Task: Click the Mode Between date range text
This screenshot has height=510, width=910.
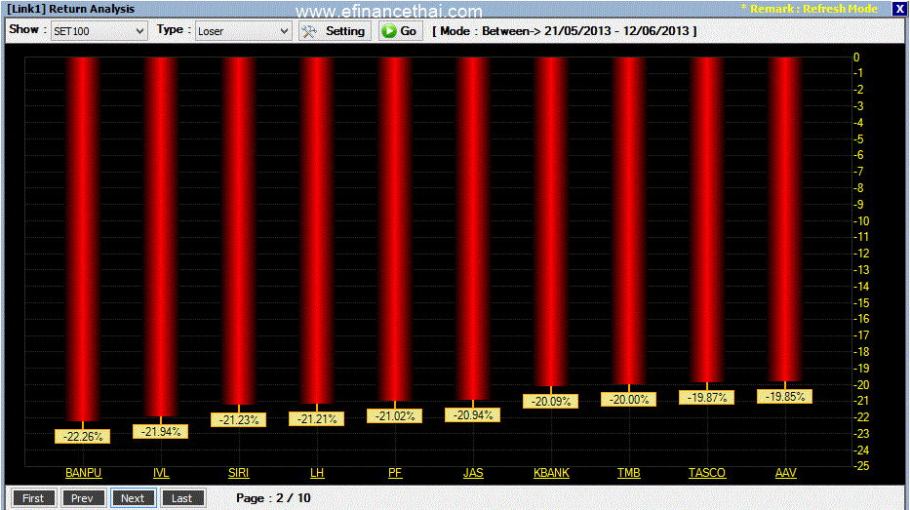Action: pos(565,31)
